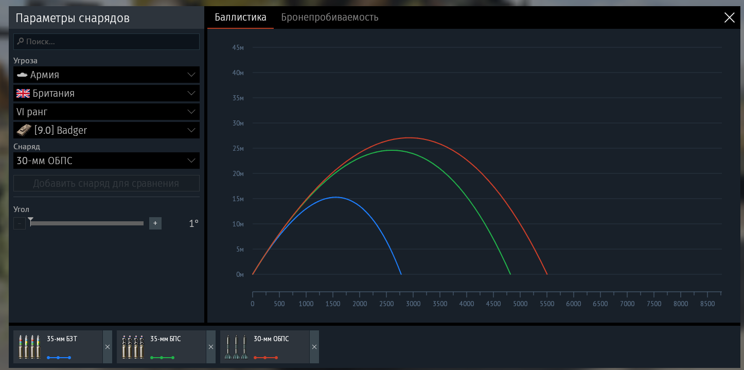The width and height of the screenshot is (744, 370).
Task: Remove 35-мм БПС shell from comparison
Action: [x=211, y=347]
